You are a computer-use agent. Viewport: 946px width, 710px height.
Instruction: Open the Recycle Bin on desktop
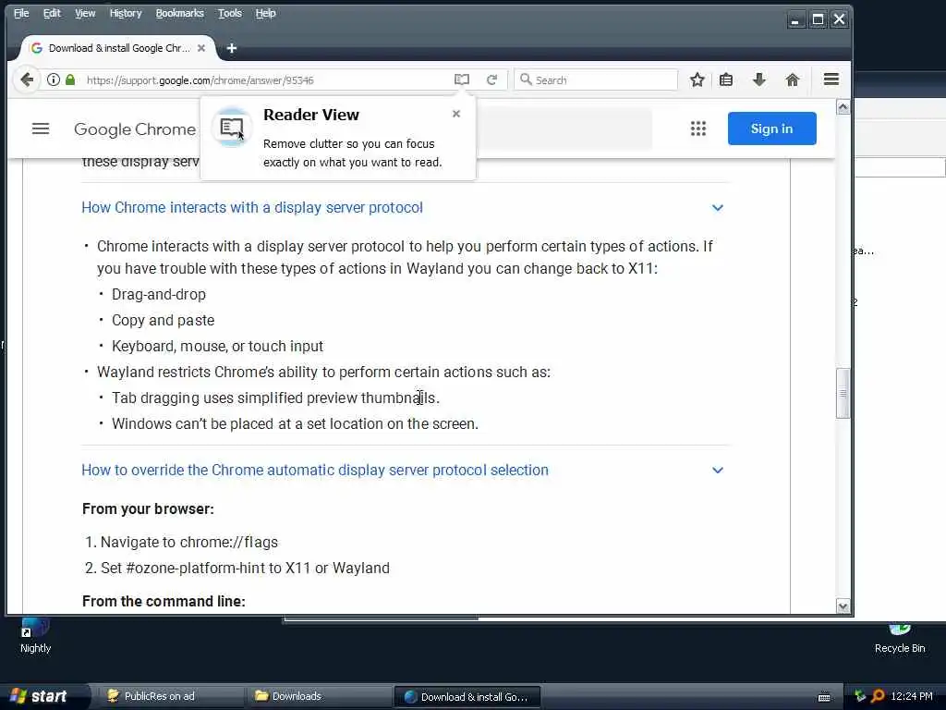[x=900, y=639]
